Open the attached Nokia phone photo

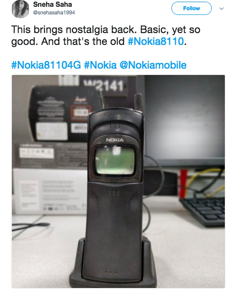point(118,182)
